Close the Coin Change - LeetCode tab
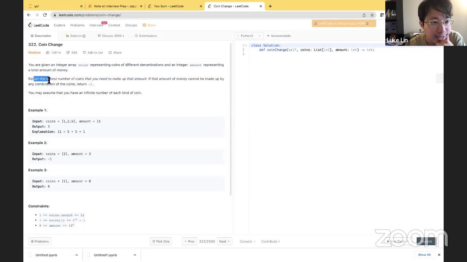This screenshot has width=467, height=262. tap(261, 6)
